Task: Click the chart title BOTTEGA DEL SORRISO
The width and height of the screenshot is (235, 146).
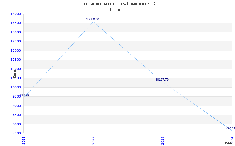Action: point(117,4)
